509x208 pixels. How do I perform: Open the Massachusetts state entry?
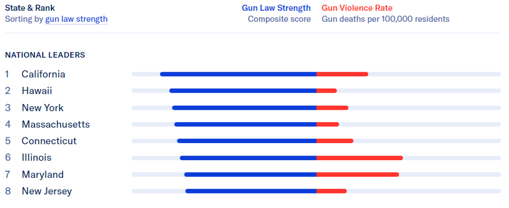click(56, 124)
